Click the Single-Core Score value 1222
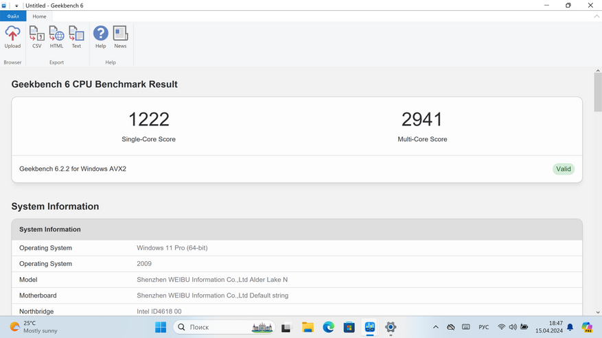 (x=148, y=119)
